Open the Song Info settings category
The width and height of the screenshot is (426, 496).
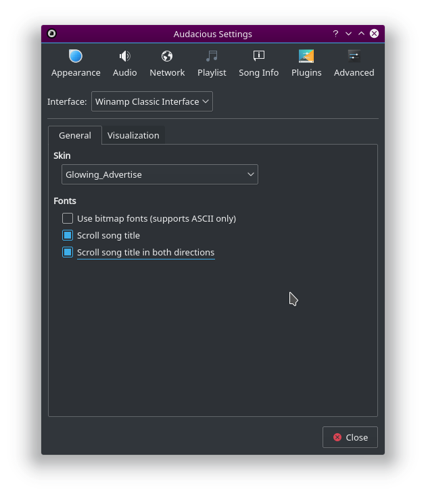(258, 64)
